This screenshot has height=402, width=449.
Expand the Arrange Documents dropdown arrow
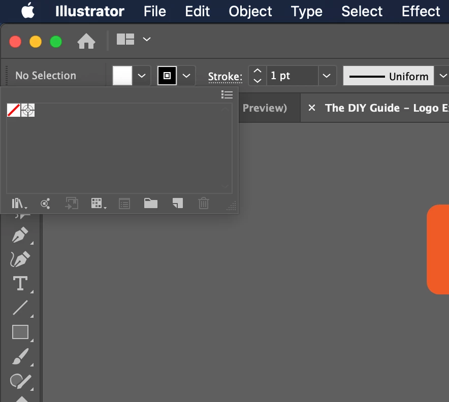pos(147,39)
